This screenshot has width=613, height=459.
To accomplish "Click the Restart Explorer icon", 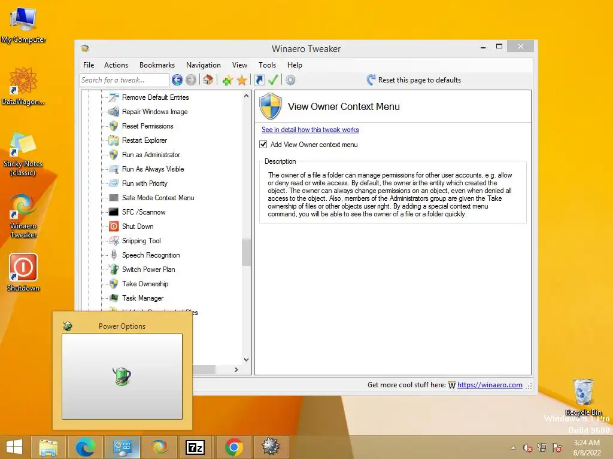I will point(114,140).
